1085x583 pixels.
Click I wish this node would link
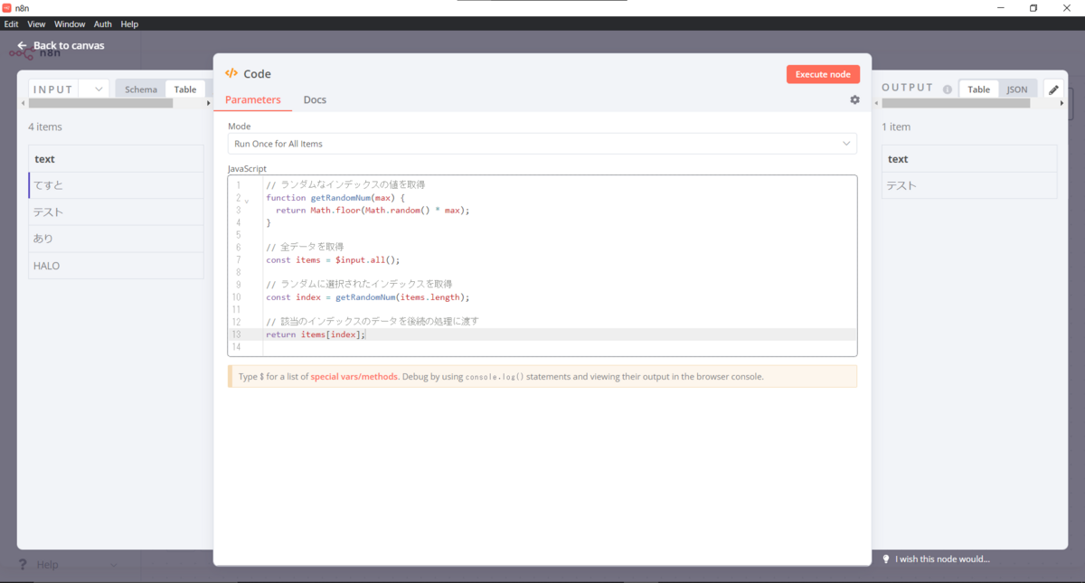point(942,559)
